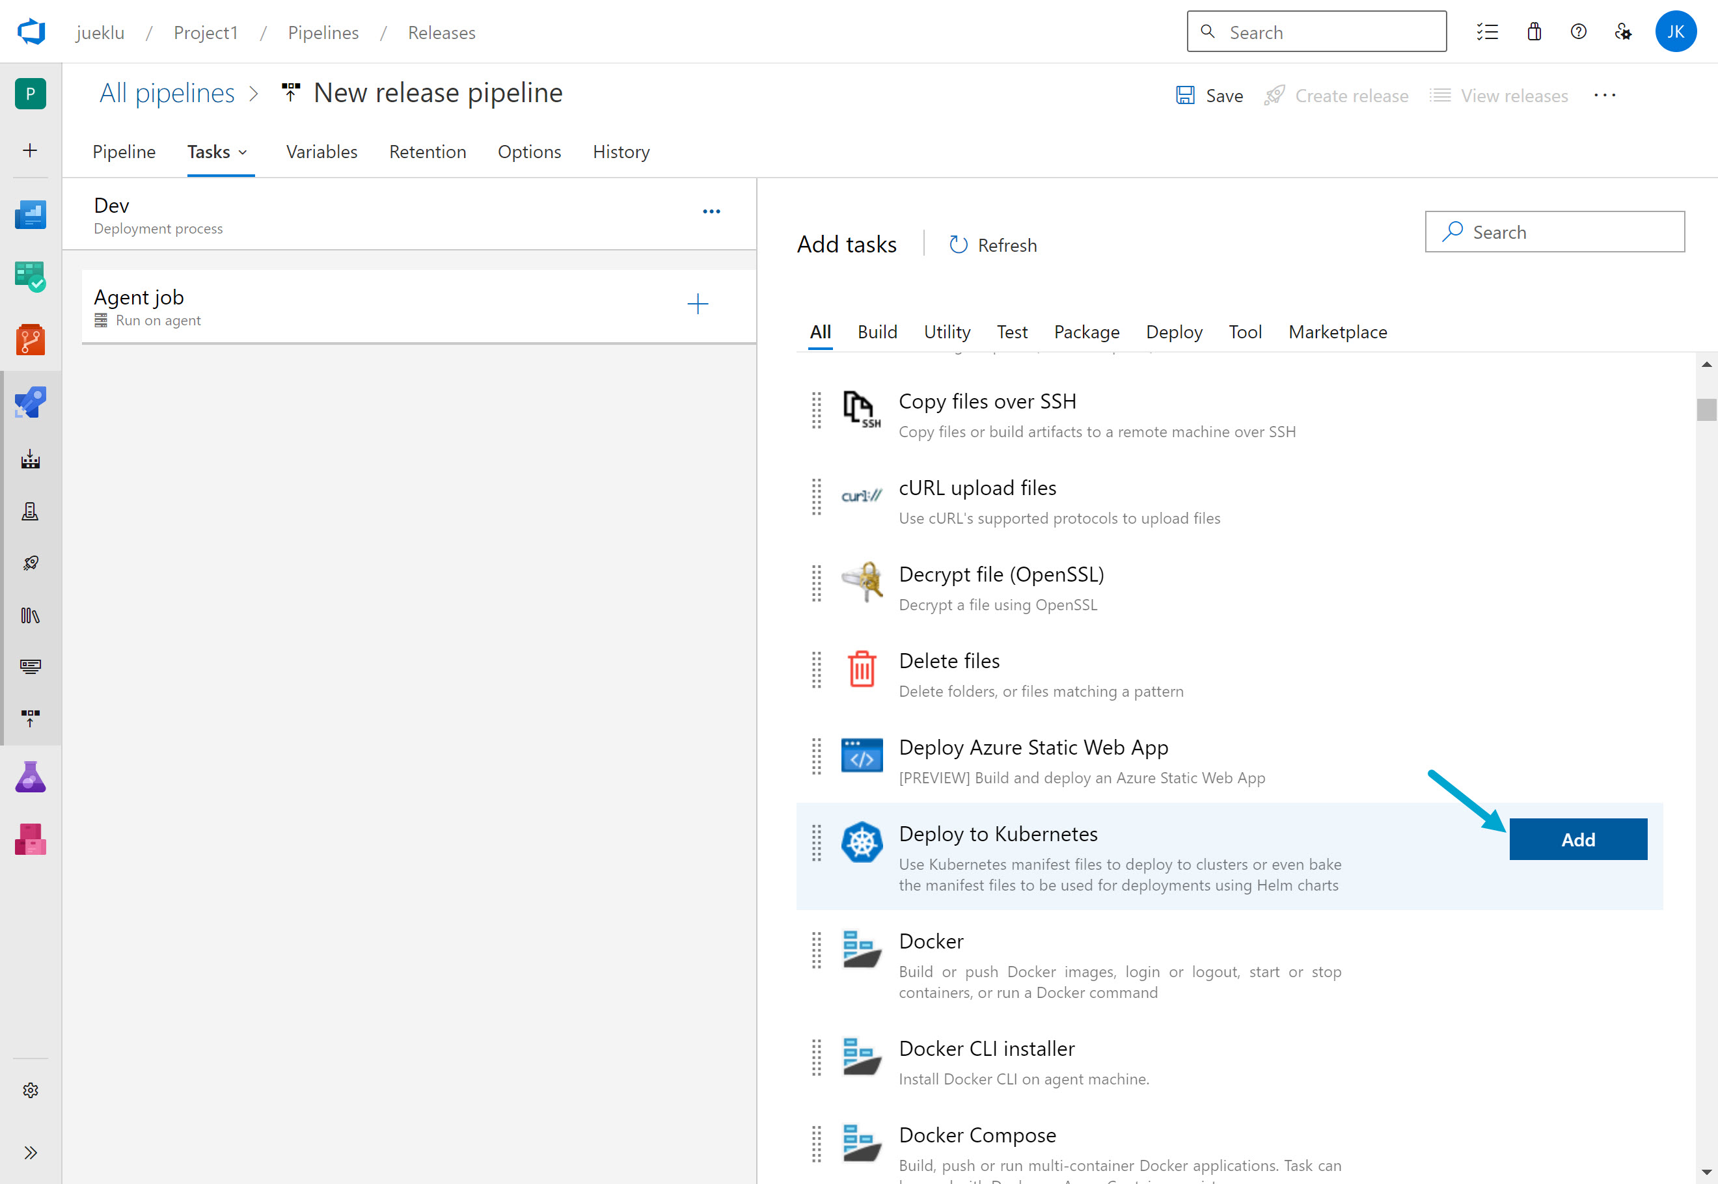Add a task to Agent job
Image resolution: width=1718 pixels, height=1184 pixels.
coord(697,304)
